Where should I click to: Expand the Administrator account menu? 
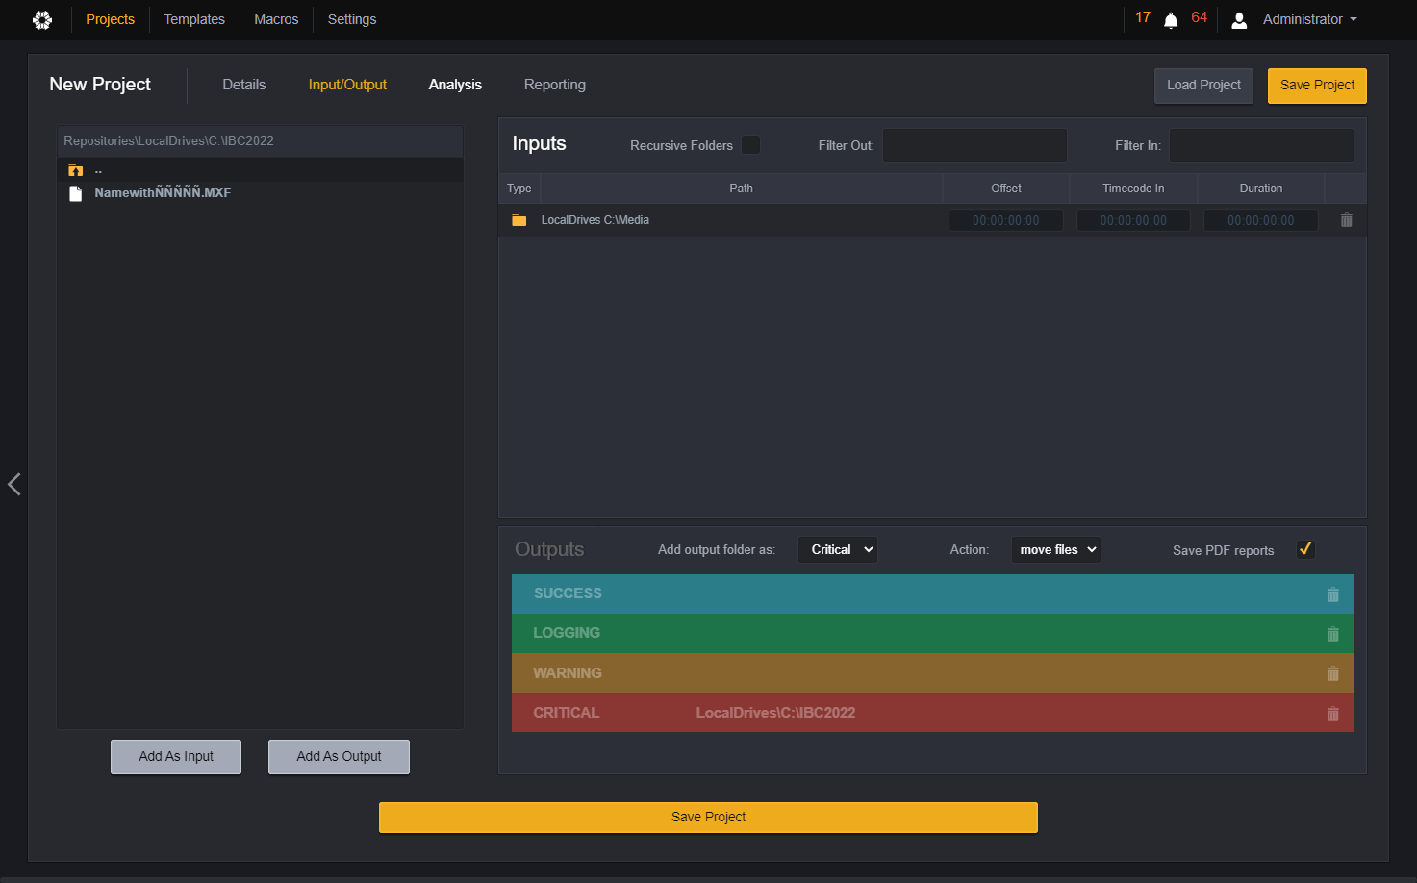(x=1310, y=19)
